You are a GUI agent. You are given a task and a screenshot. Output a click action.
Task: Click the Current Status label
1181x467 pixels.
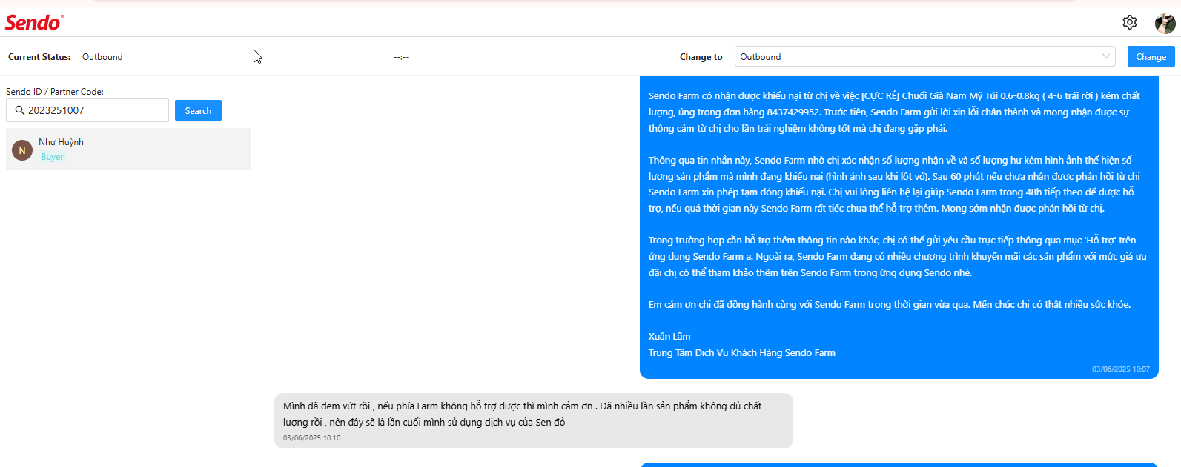coord(39,57)
